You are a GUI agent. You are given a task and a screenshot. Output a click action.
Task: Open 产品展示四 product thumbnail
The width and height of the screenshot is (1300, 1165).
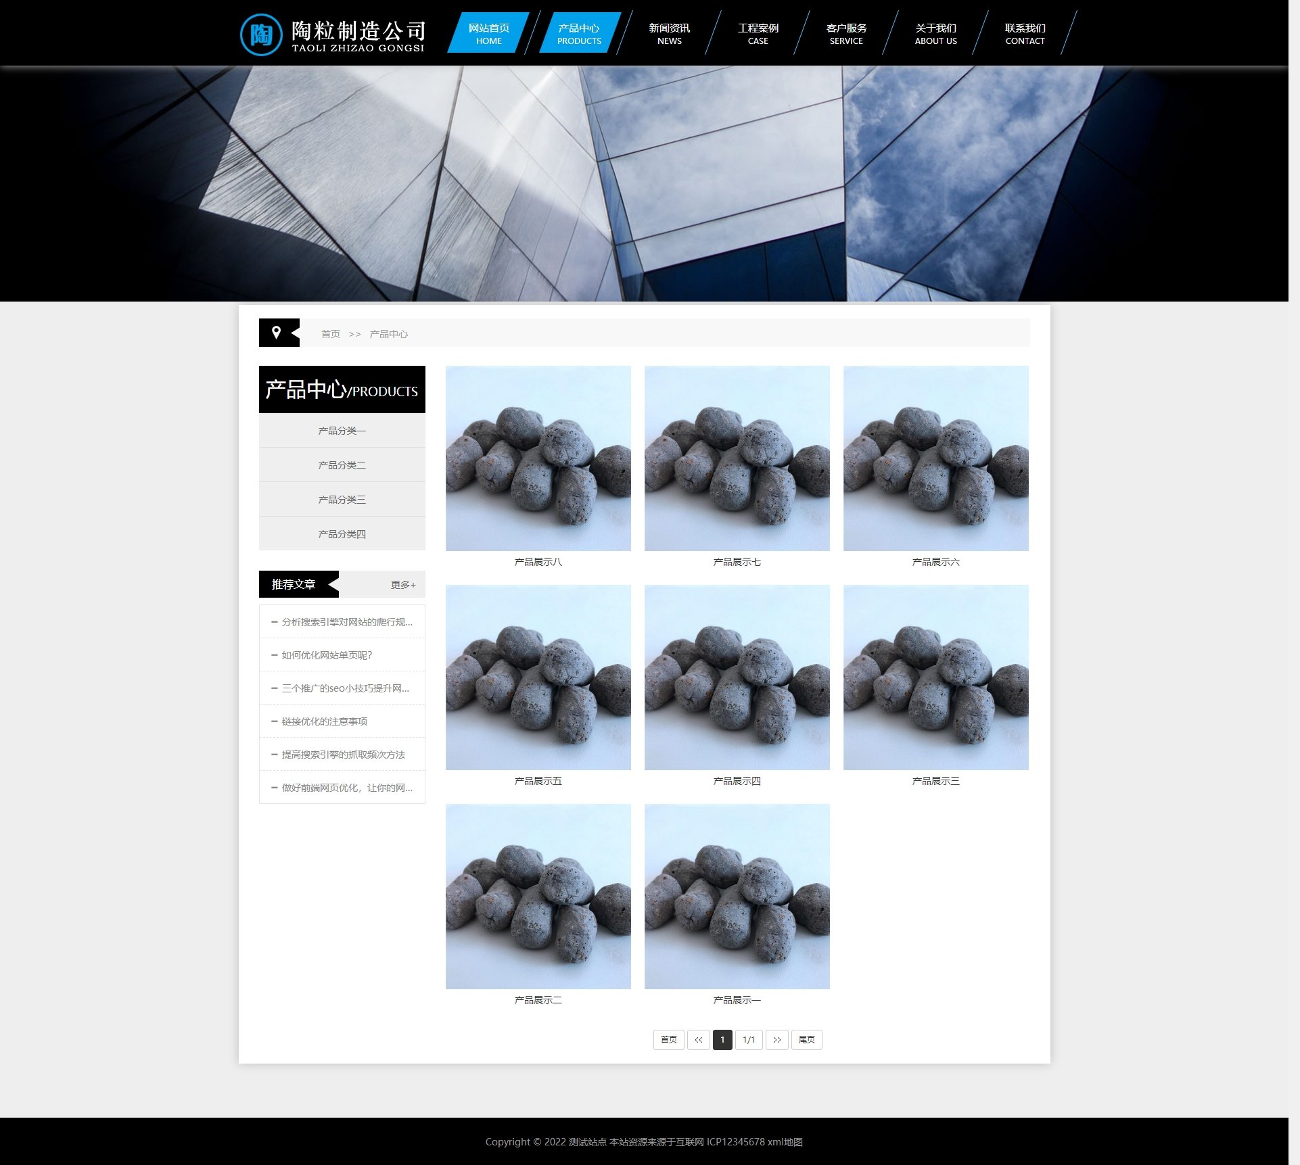pos(737,677)
